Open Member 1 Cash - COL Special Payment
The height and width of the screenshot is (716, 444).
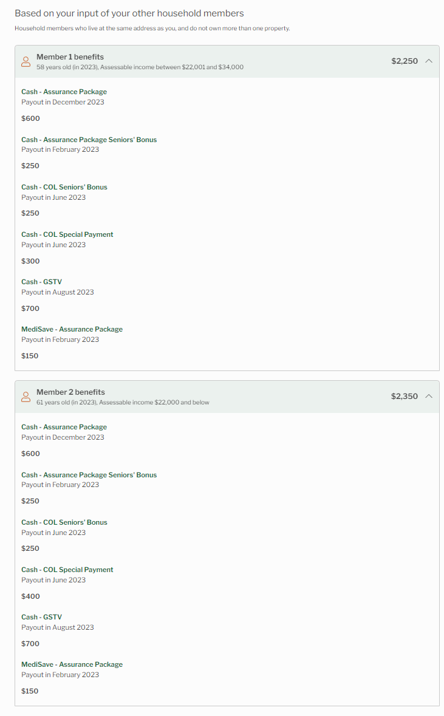click(x=67, y=234)
